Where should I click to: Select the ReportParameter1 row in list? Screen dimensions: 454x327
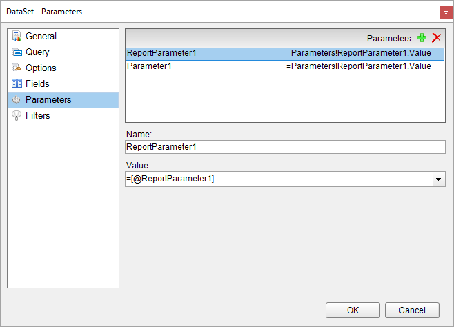point(285,54)
